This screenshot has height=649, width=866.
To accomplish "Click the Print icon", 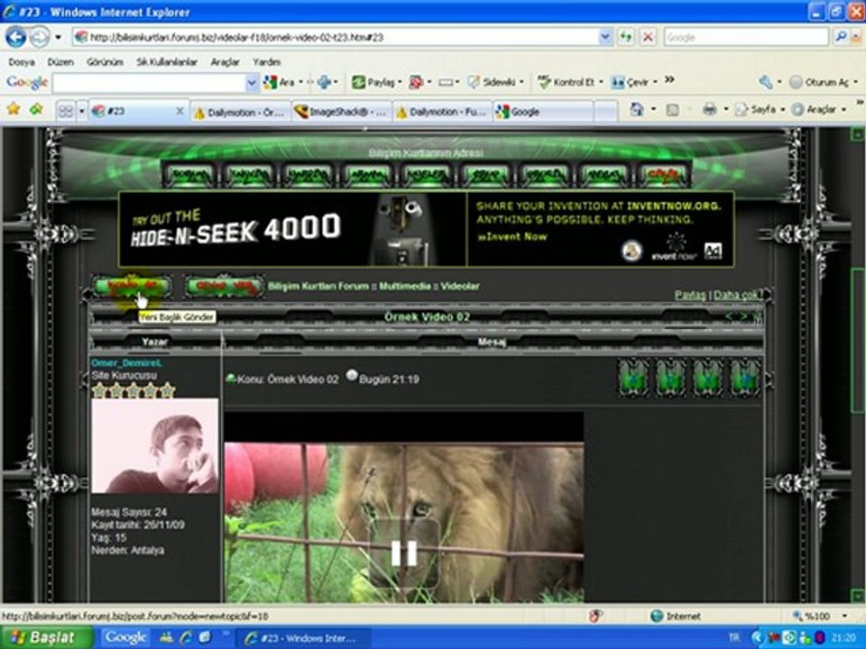I will tap(710, 109).
